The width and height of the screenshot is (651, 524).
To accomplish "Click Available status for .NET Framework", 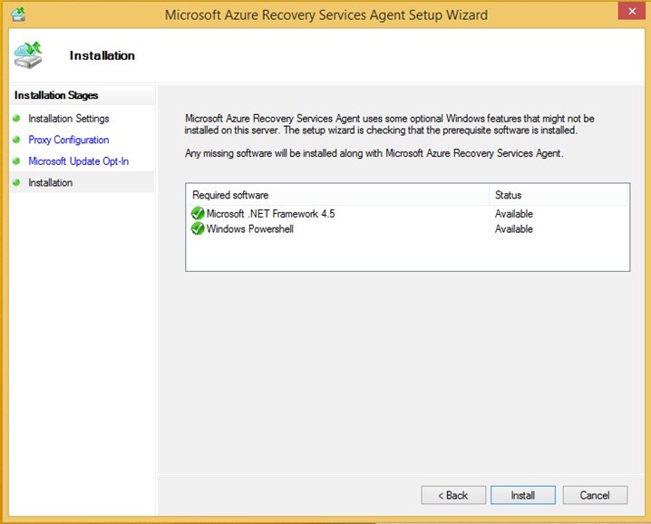I will pyautogui.click(x=514, y=214).
